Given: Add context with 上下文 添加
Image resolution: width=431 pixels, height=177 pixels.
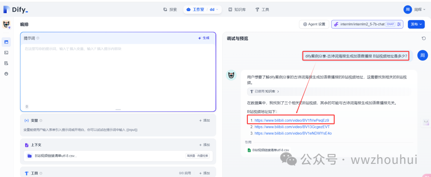Looking at the screenshot, I should 204,145.
